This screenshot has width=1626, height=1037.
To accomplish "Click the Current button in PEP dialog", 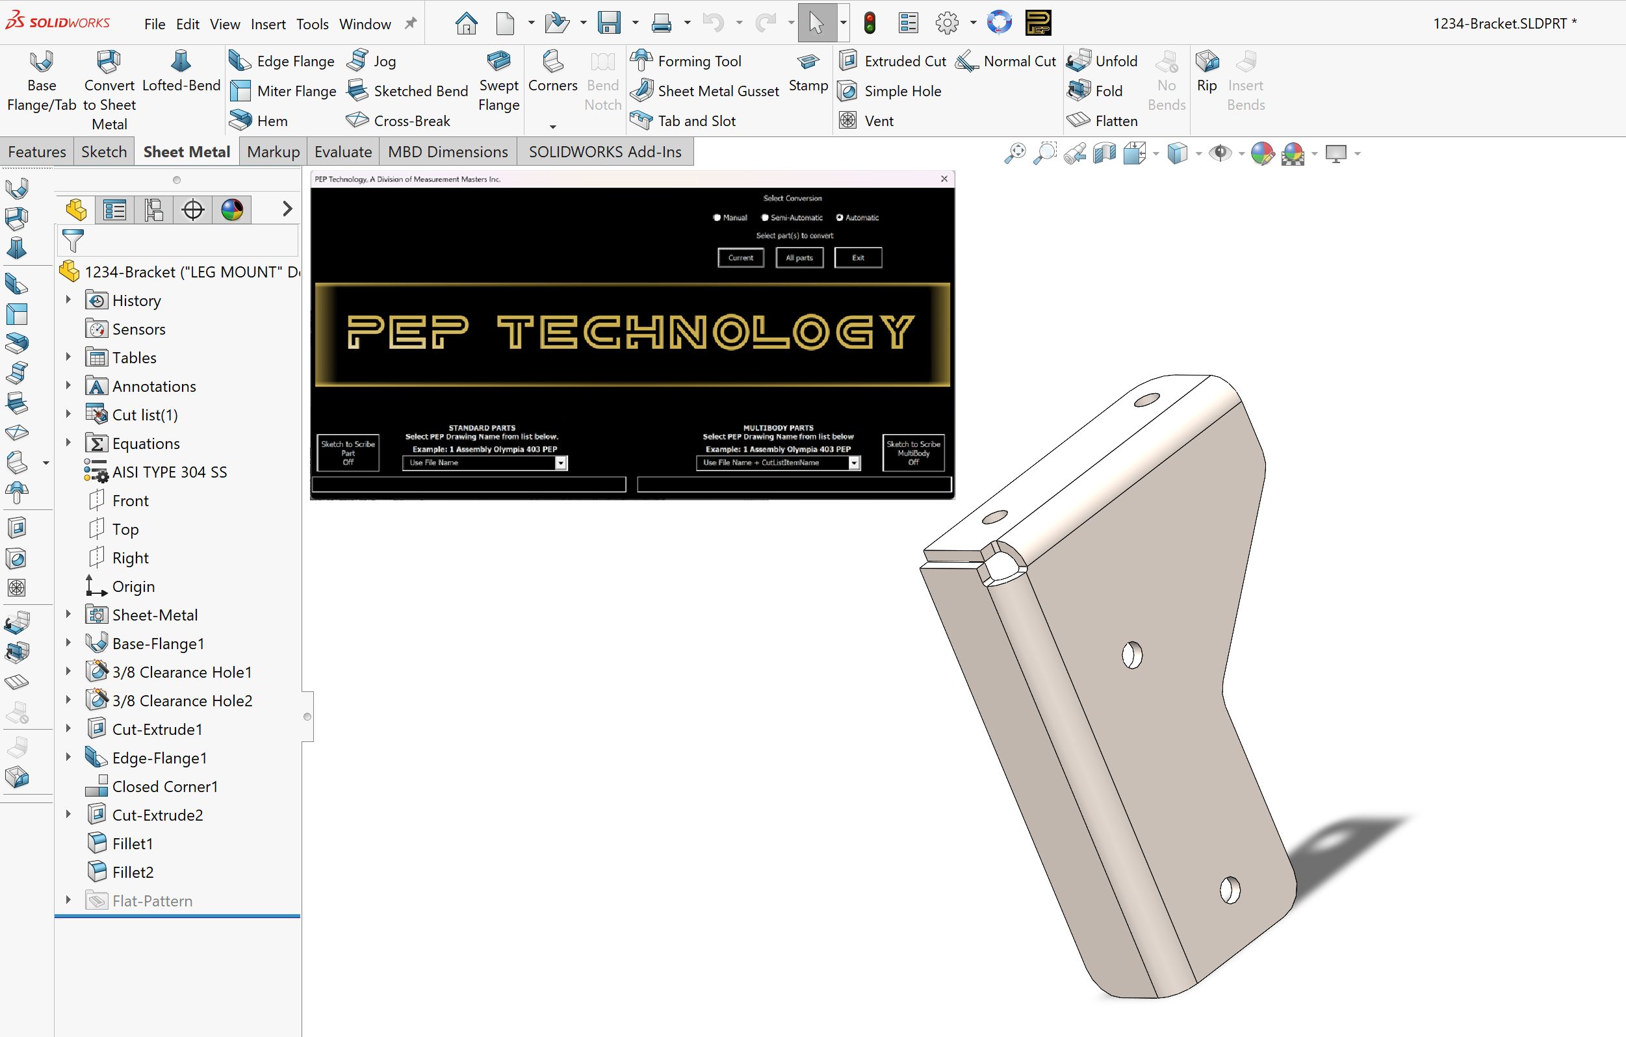I will (x=741, y=258).
